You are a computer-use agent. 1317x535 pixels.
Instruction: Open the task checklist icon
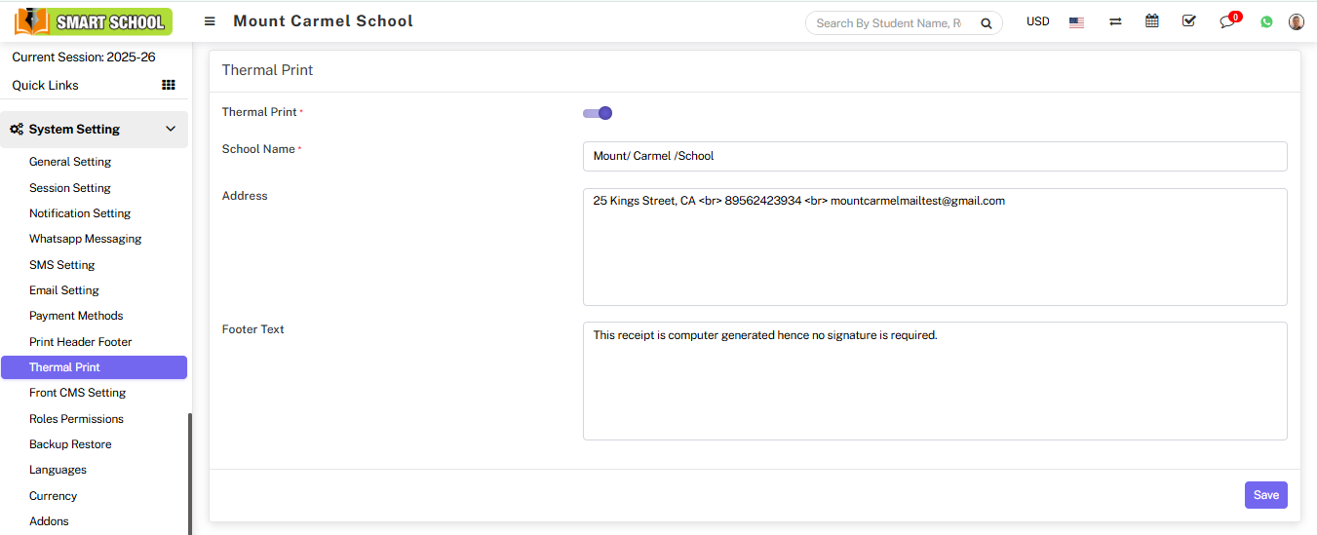[x=1188, y=21]
